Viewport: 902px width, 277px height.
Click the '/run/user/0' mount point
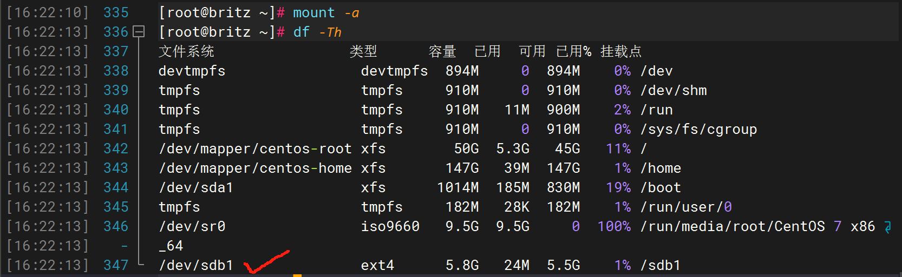pos(686,207)
